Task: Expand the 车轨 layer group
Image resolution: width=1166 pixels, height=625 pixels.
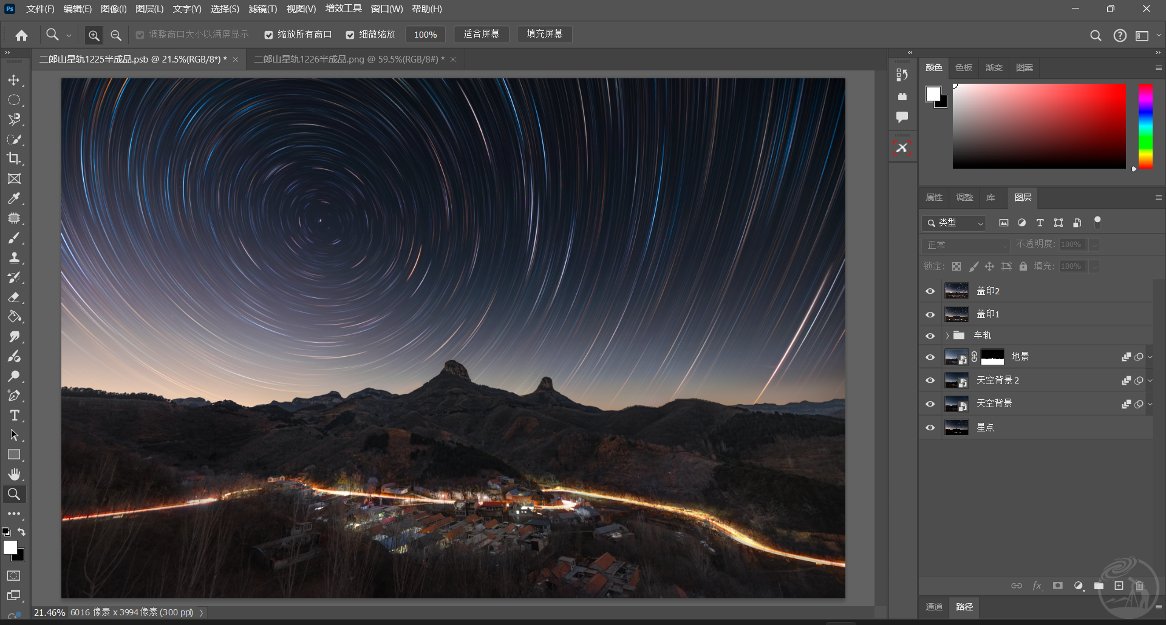Action: [x=947, y=336]
